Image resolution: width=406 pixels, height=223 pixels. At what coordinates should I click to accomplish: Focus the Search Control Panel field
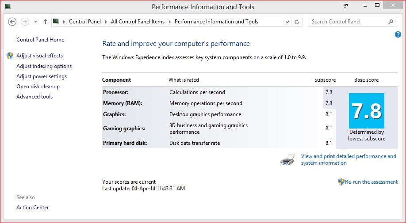click(x=346, y=22)
